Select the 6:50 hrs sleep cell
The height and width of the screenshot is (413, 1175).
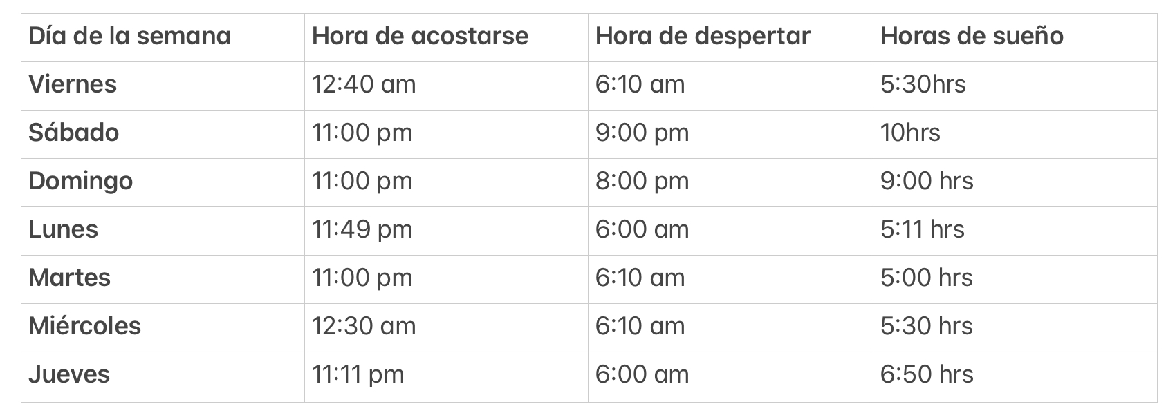[x=927, y=374]
